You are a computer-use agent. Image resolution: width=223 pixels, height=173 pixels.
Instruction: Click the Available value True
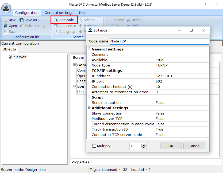tap(182, 60)
